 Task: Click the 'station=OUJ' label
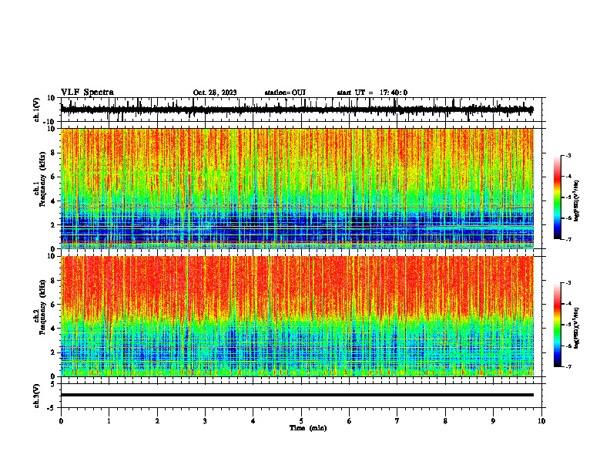285,93
